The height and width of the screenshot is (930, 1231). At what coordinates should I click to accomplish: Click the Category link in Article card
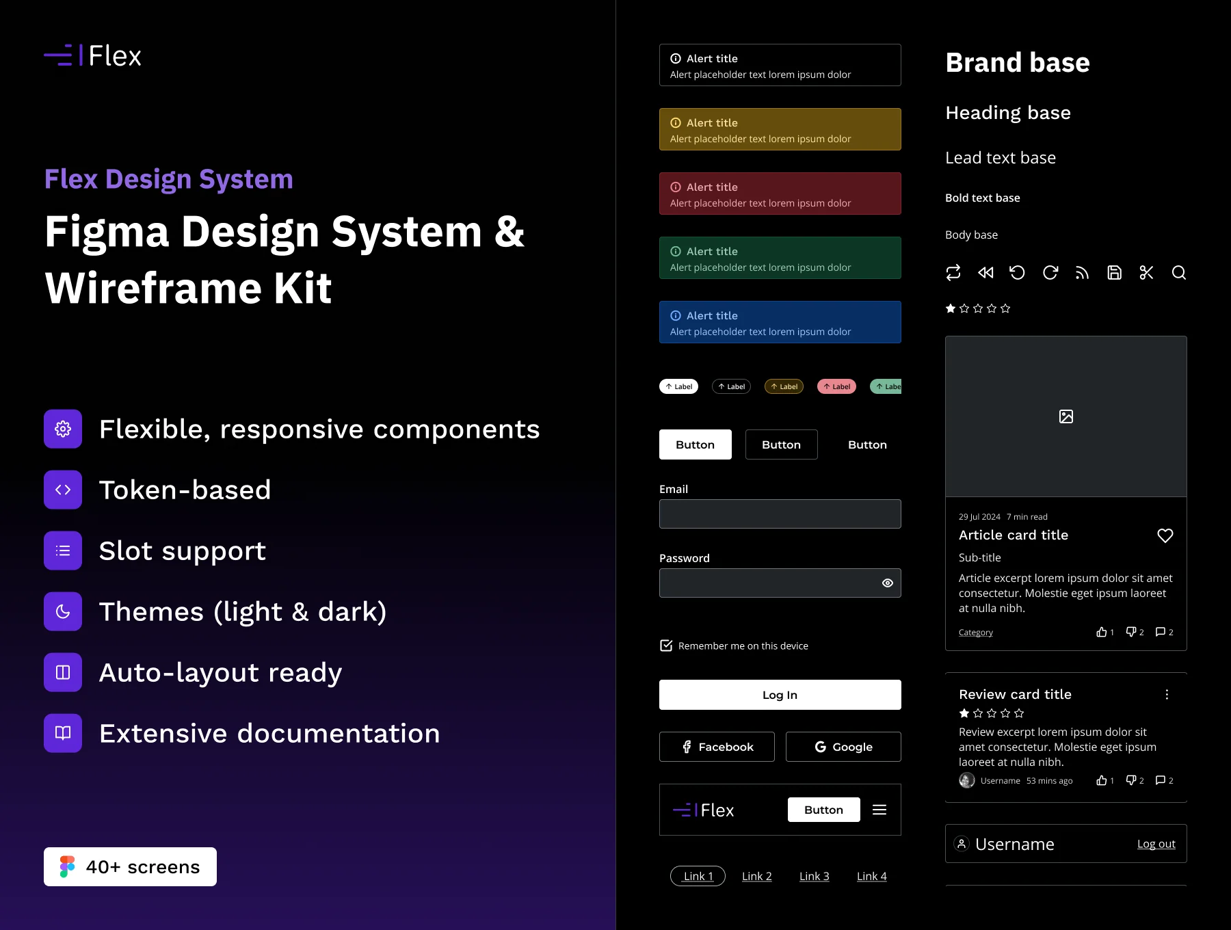pyautogui.click(x=976, y=633)
